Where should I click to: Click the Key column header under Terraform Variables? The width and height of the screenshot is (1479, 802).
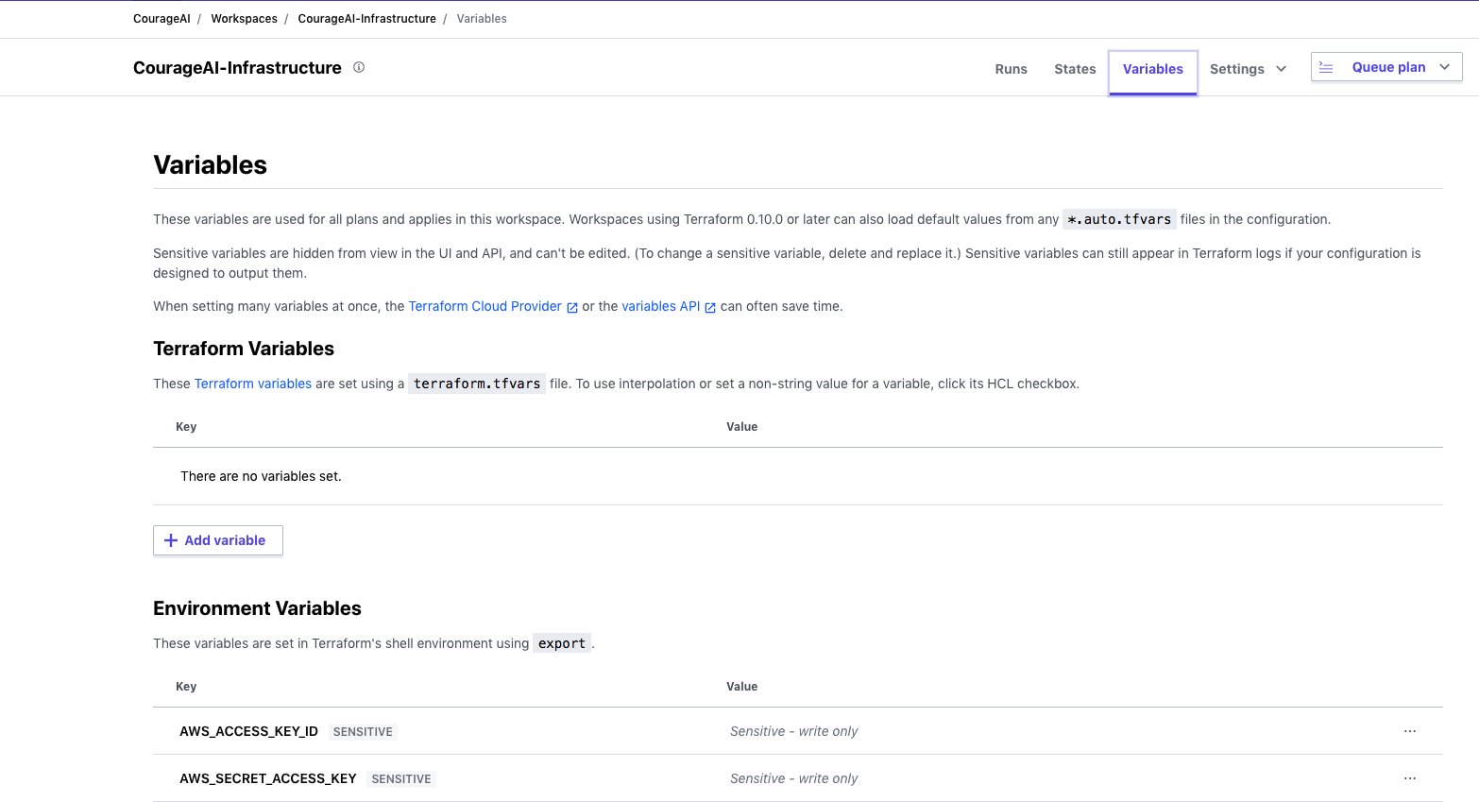pos(186,427)
